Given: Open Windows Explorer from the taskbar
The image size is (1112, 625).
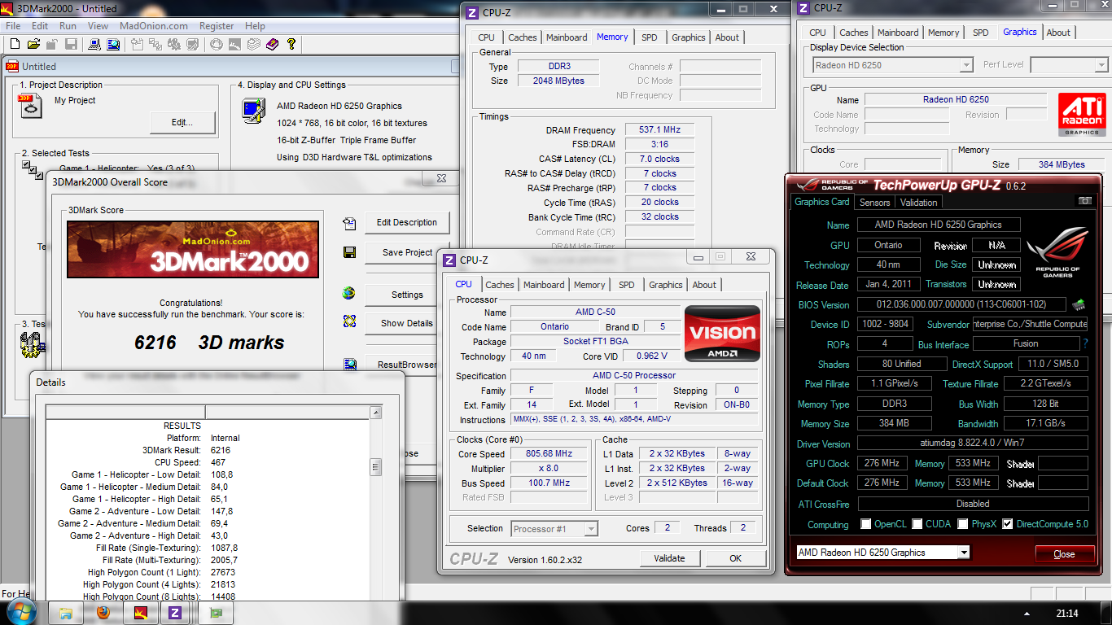Looking at the screenshot, I should pyautogui.click(x=66, y=613).
